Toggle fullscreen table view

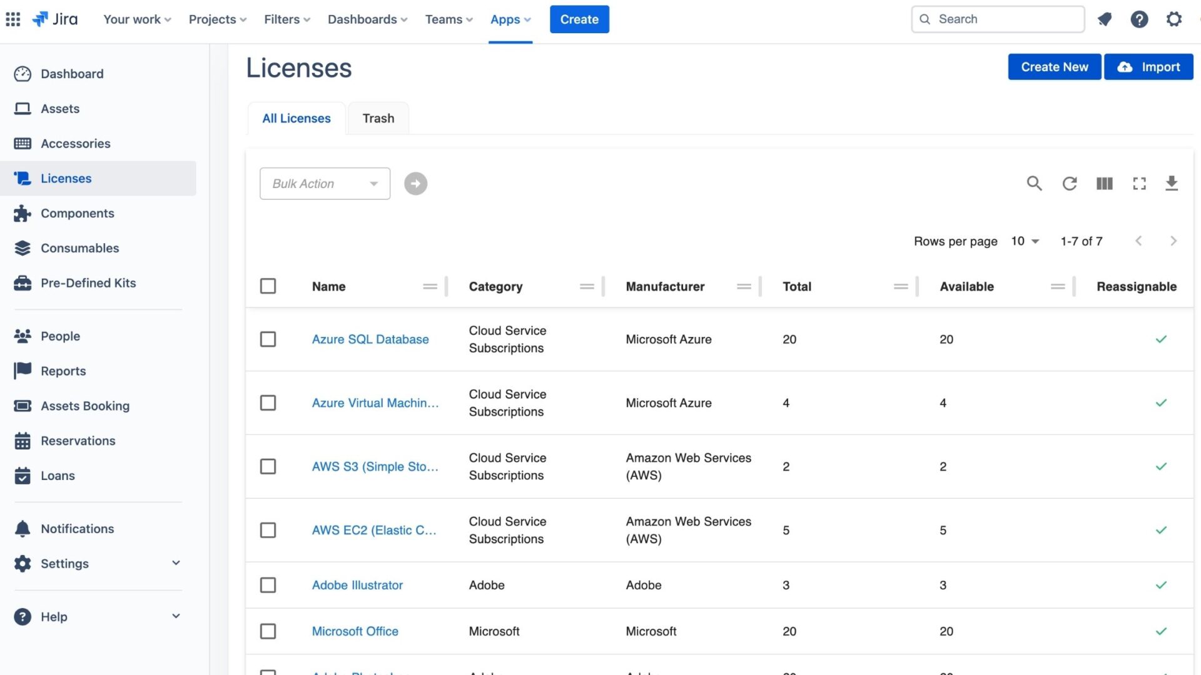[x=1140, y=183]
